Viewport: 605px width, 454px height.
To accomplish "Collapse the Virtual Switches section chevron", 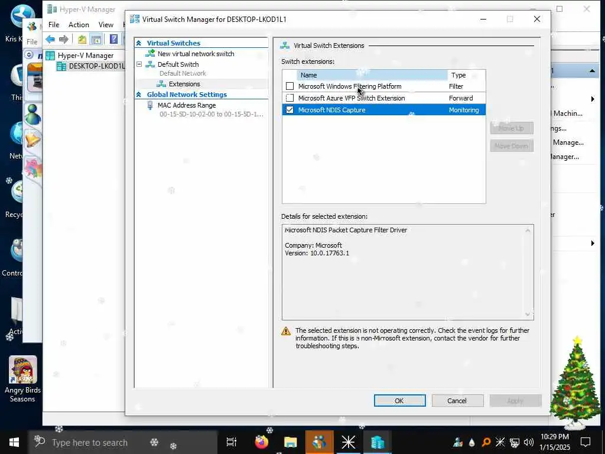I will [138, 43].
